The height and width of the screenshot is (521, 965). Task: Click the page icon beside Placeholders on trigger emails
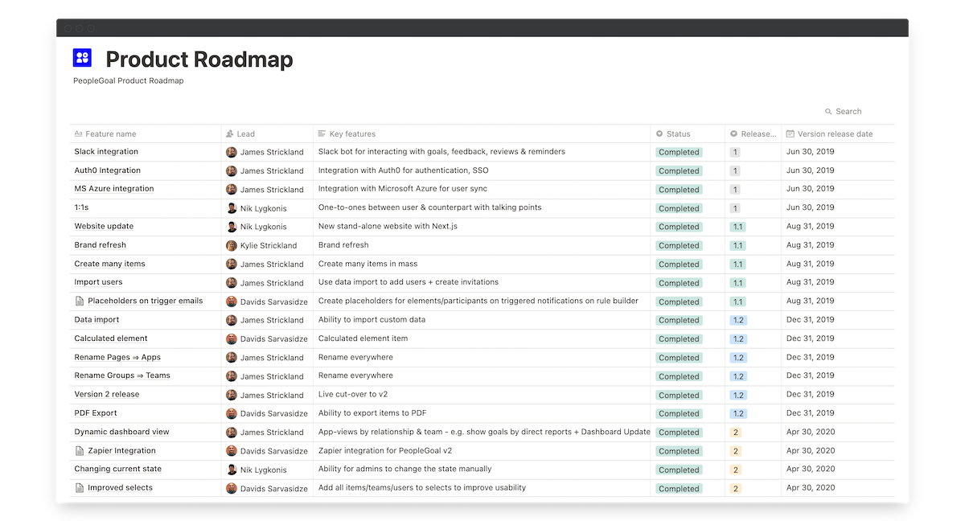(80, 302)
